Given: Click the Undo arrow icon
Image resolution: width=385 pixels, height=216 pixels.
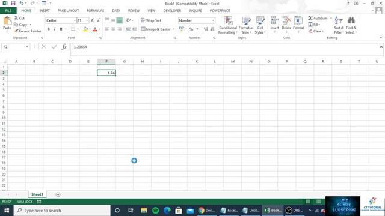Looking at the screenshot, I should pos(22,3).
